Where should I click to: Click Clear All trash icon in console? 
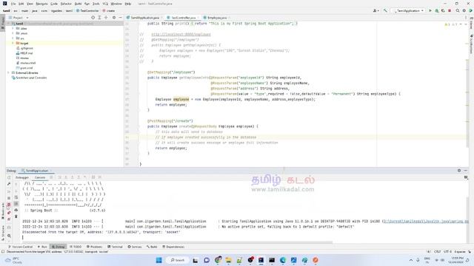16,216
